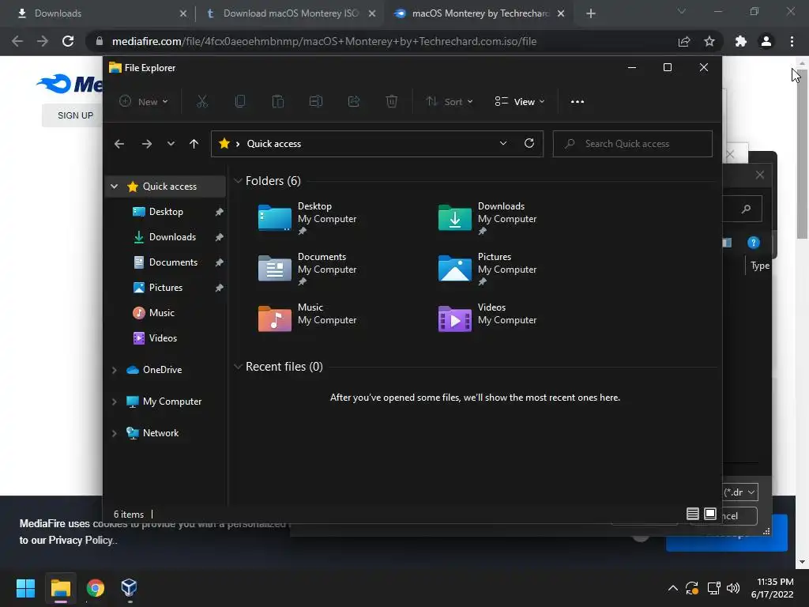Open the New item dropdown
The width and height of the screenshot is (809, 607).
[144, 102]
